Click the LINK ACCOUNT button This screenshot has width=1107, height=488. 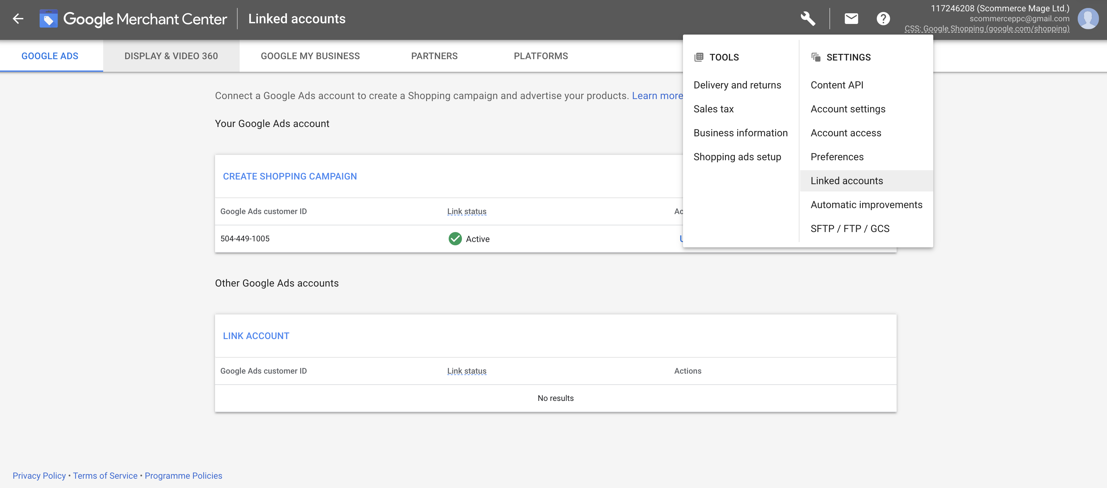pos(256,336)
